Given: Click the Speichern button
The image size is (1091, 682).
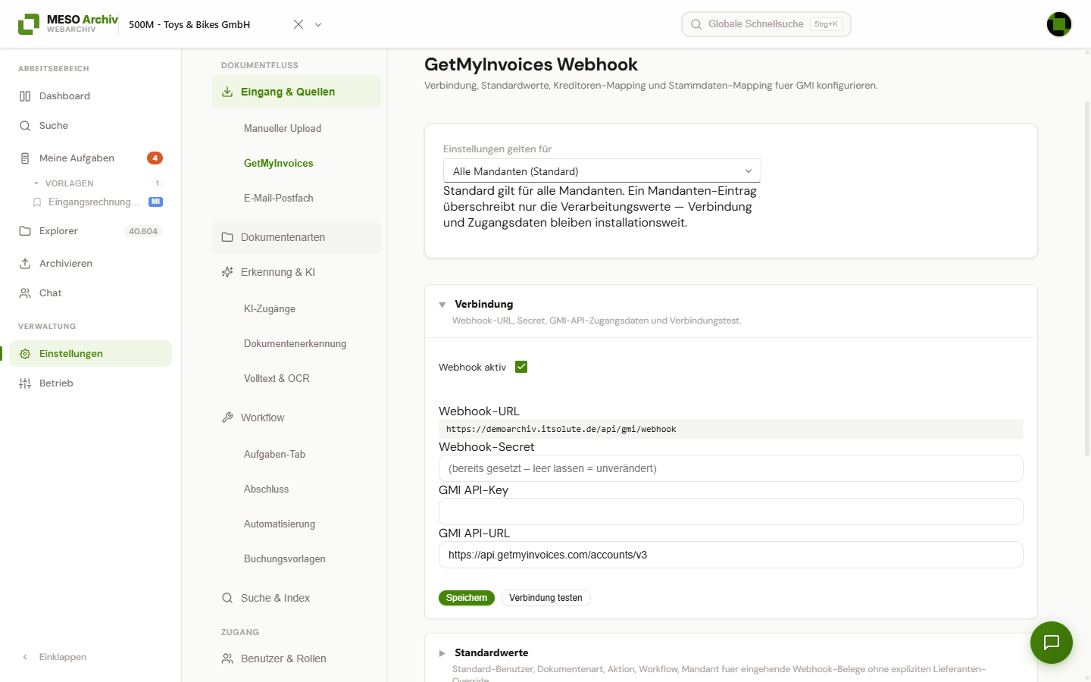Looking at the screenshot, I should click(467, 598).
